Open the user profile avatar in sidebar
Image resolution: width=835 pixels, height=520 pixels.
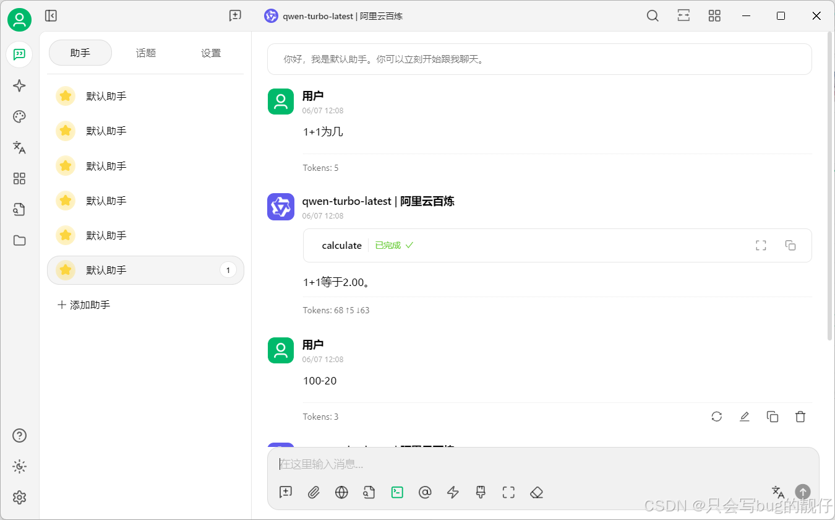20,20
